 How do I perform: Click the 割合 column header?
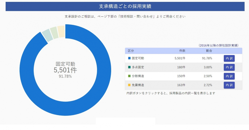[209, 51]
